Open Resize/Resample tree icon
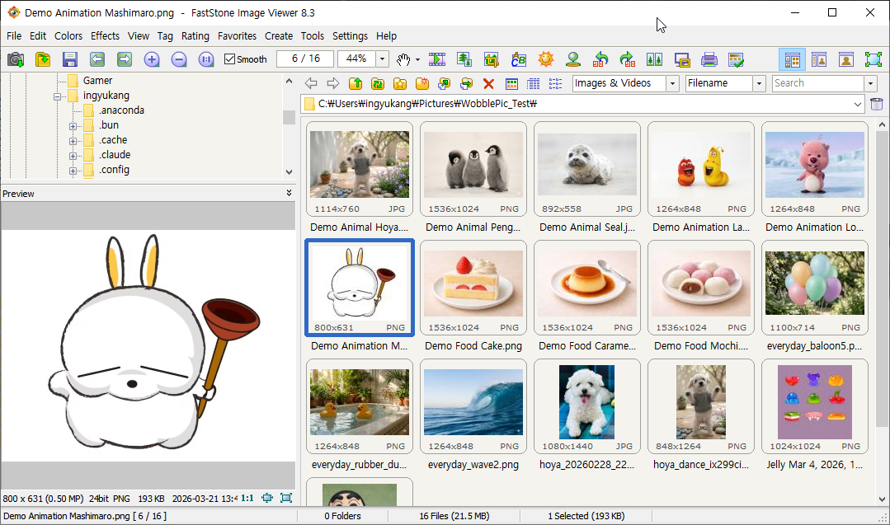The image size is (890, 525). 464,59
